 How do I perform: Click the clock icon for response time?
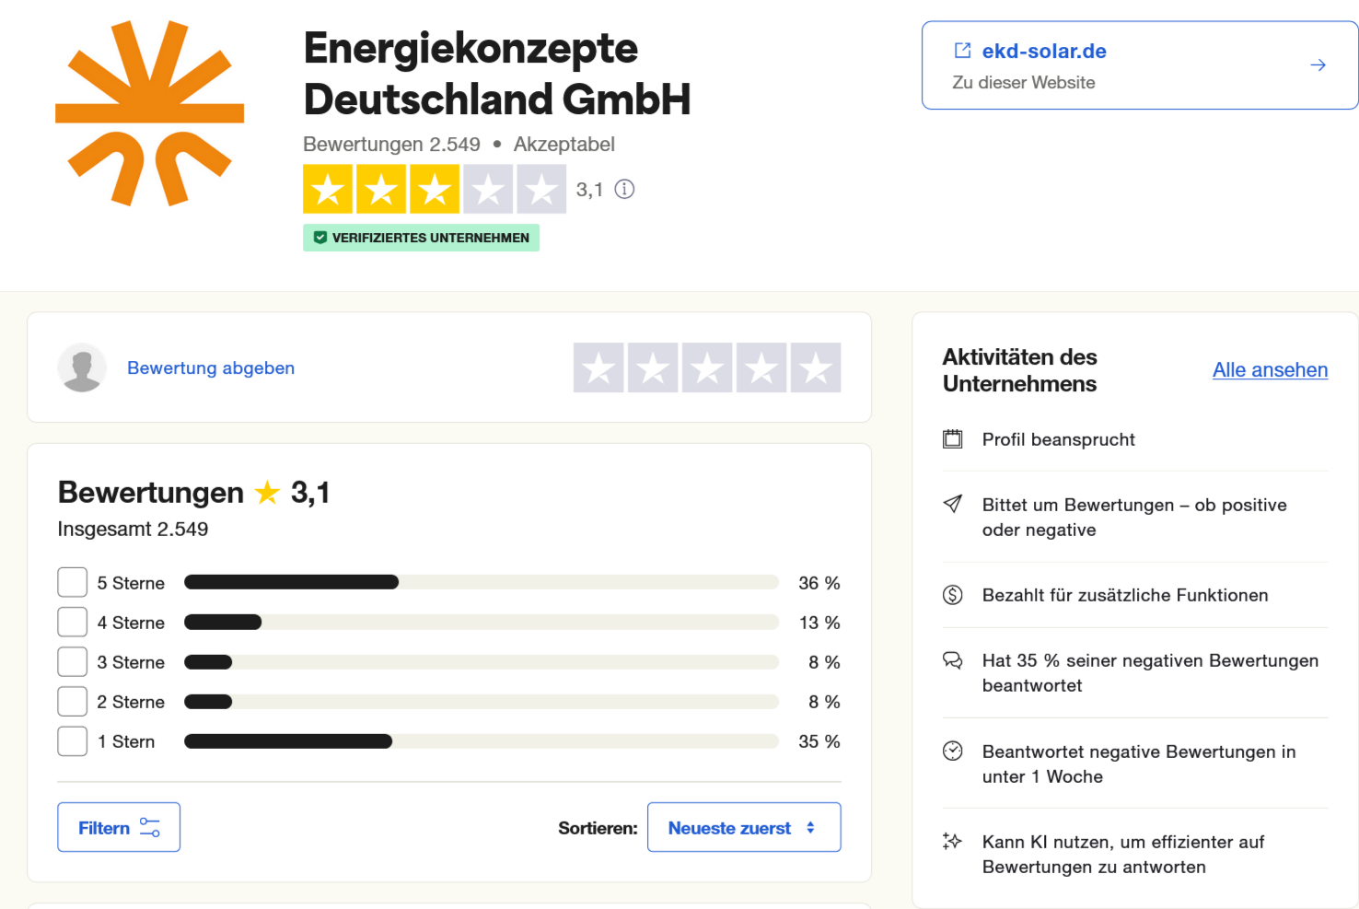pos(953,752)
